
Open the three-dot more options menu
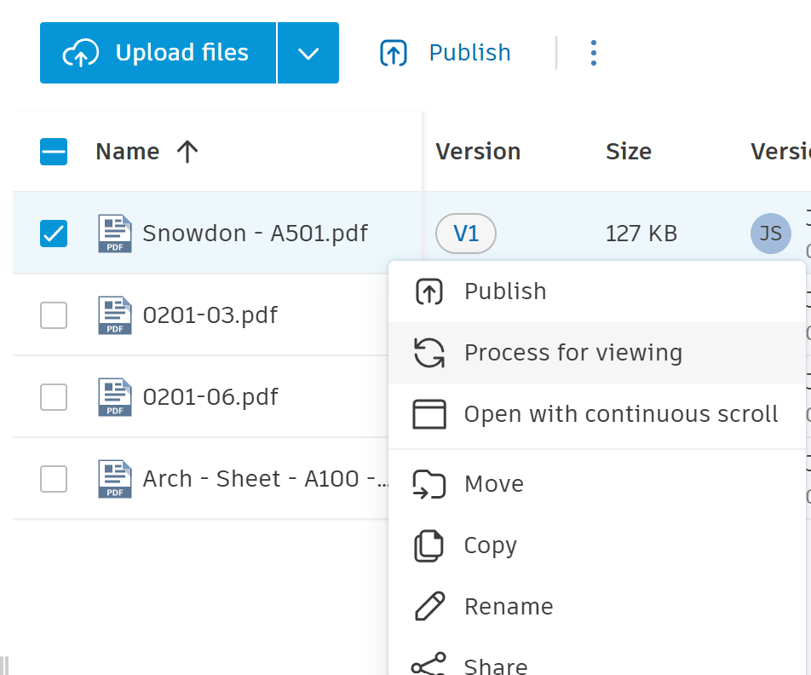[x=593, y=53]
